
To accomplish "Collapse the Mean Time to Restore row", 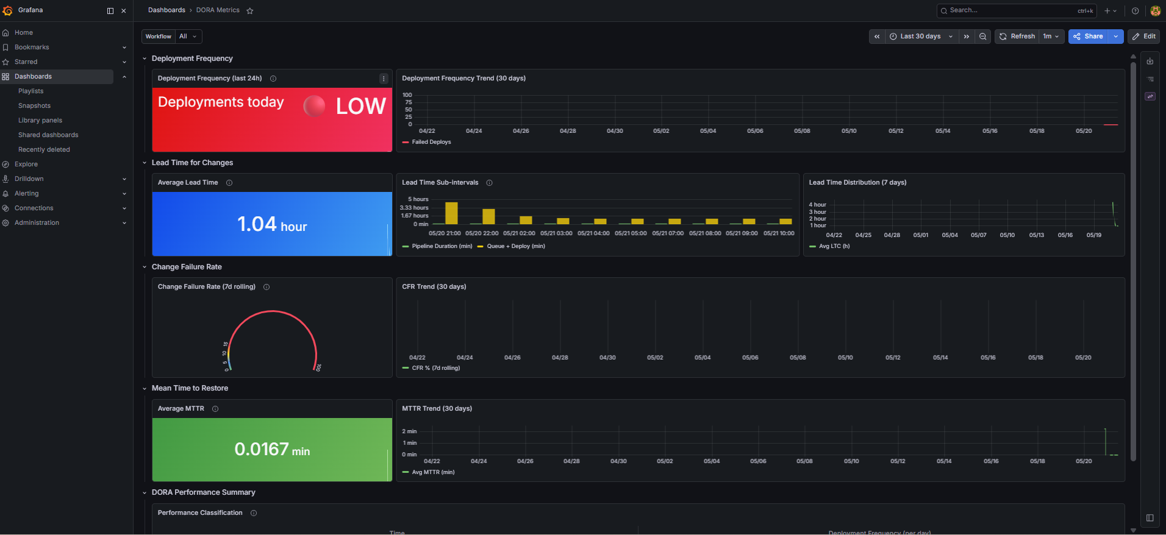I will tap(145, 389).
